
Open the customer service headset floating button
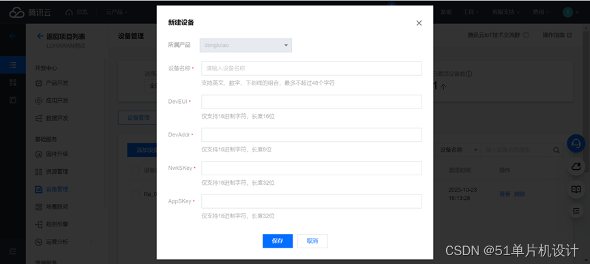576,143
